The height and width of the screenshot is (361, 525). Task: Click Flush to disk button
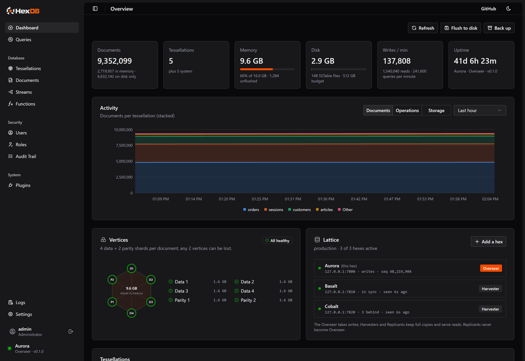click(x=461, y=28)
